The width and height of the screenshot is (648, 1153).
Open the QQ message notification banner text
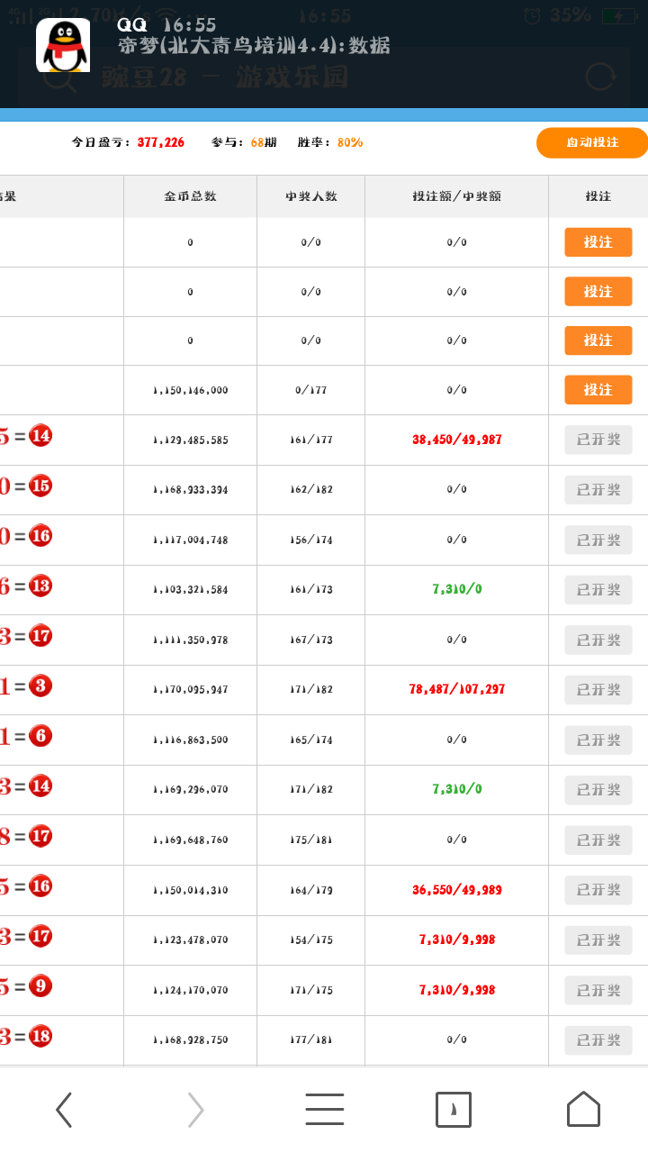255,46
